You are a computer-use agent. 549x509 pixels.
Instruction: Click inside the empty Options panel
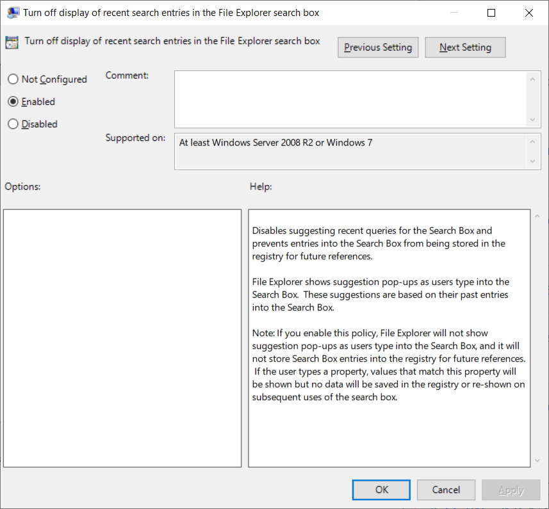122,336
